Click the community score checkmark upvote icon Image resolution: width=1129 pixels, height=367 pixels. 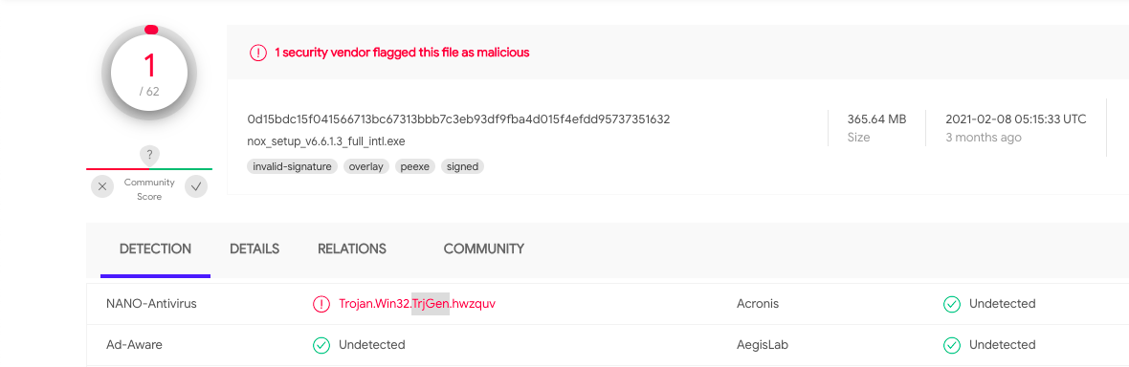(196, 186)
